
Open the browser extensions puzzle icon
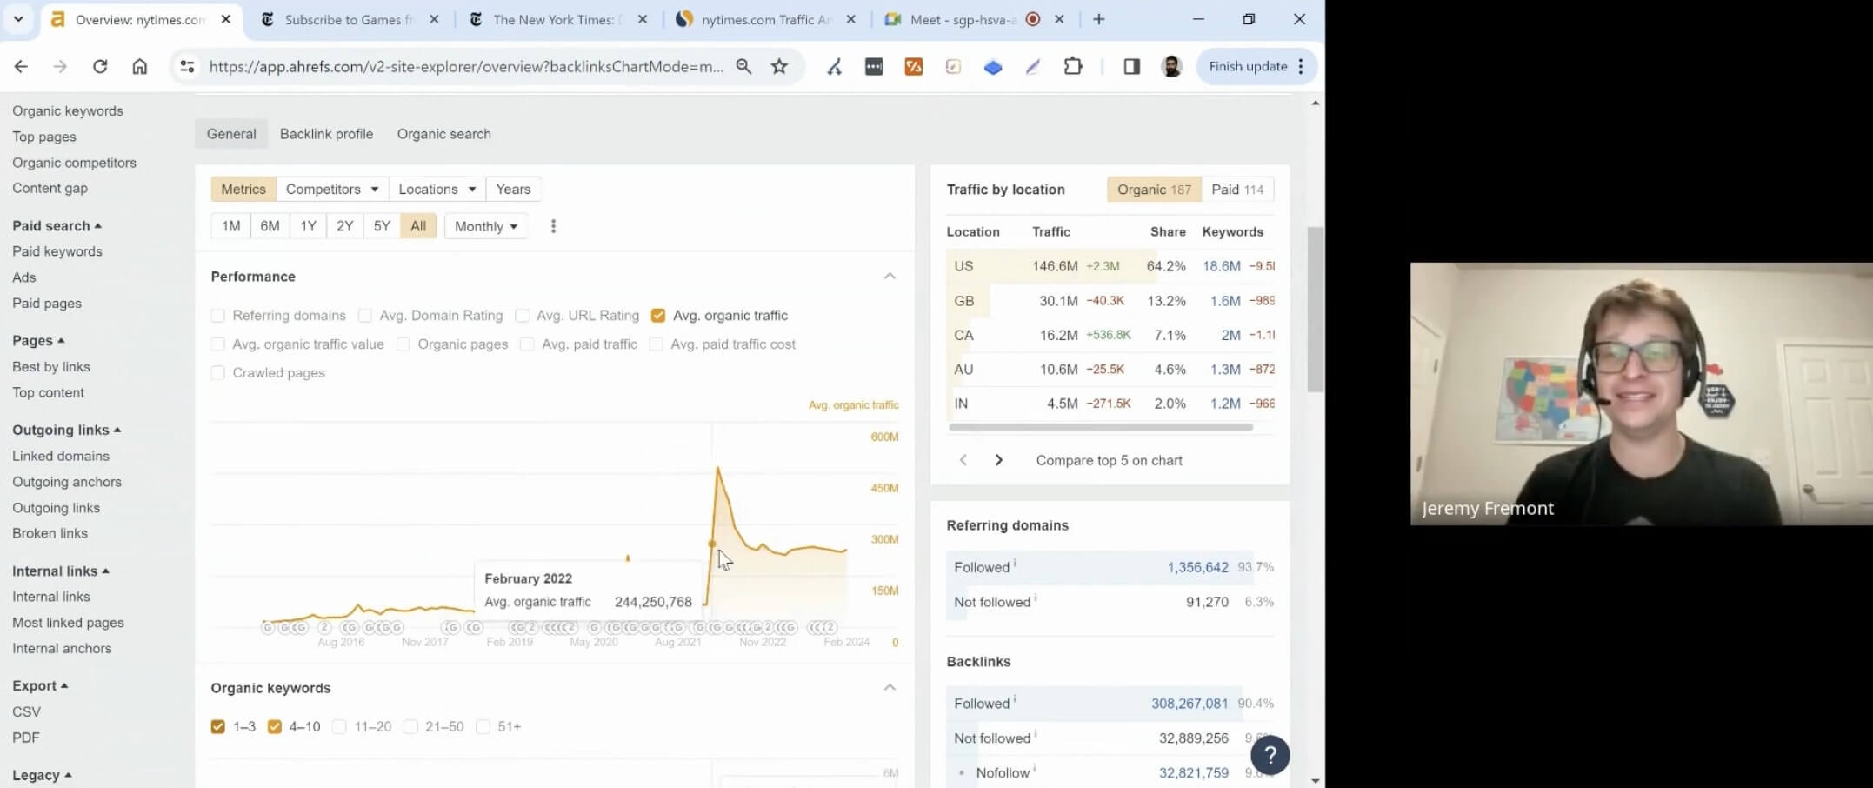click(1073, 66)
